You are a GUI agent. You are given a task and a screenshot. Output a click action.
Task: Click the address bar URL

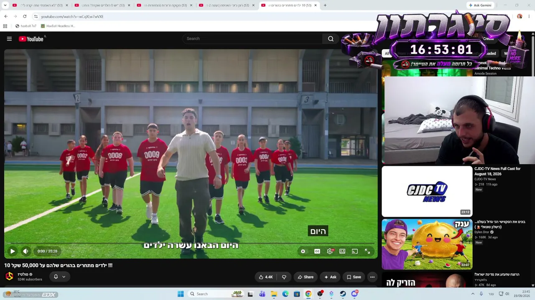[72, 17]
